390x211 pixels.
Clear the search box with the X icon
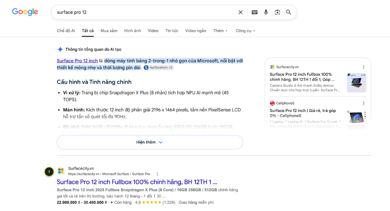240,12
